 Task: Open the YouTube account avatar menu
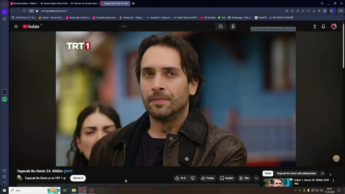coord(334,26)
